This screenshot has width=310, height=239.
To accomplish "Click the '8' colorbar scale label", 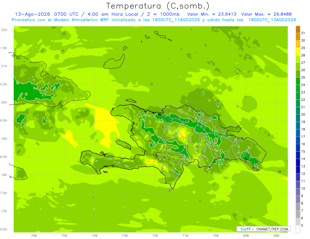I will [302, 203].
